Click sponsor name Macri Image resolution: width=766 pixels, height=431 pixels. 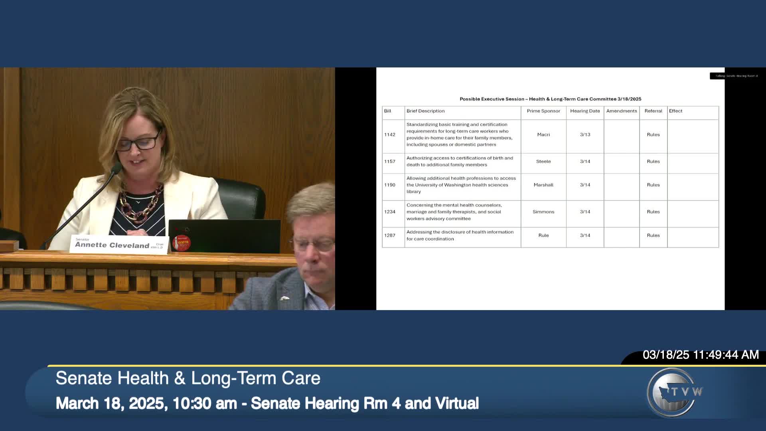pyautogui.click(x=543, y=134)
